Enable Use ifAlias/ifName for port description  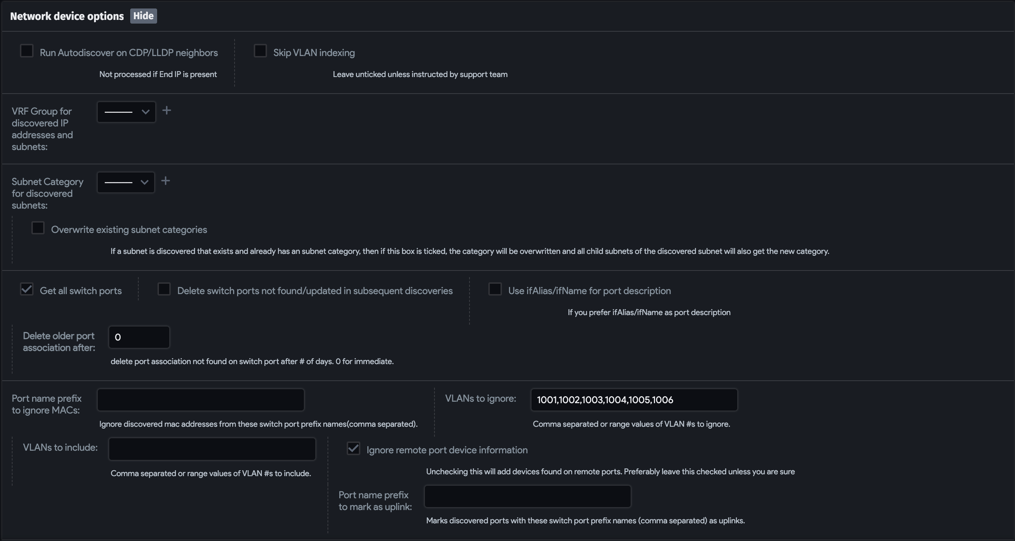coord(495,289)
